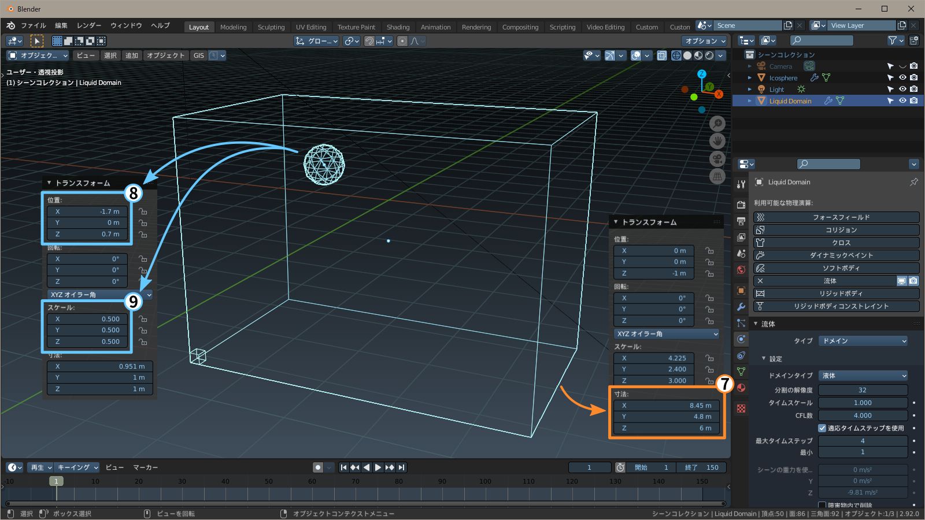Jump to the first frame in timeline
The width and height of the screenshot is (925, 520).
(x=343, y=467)
